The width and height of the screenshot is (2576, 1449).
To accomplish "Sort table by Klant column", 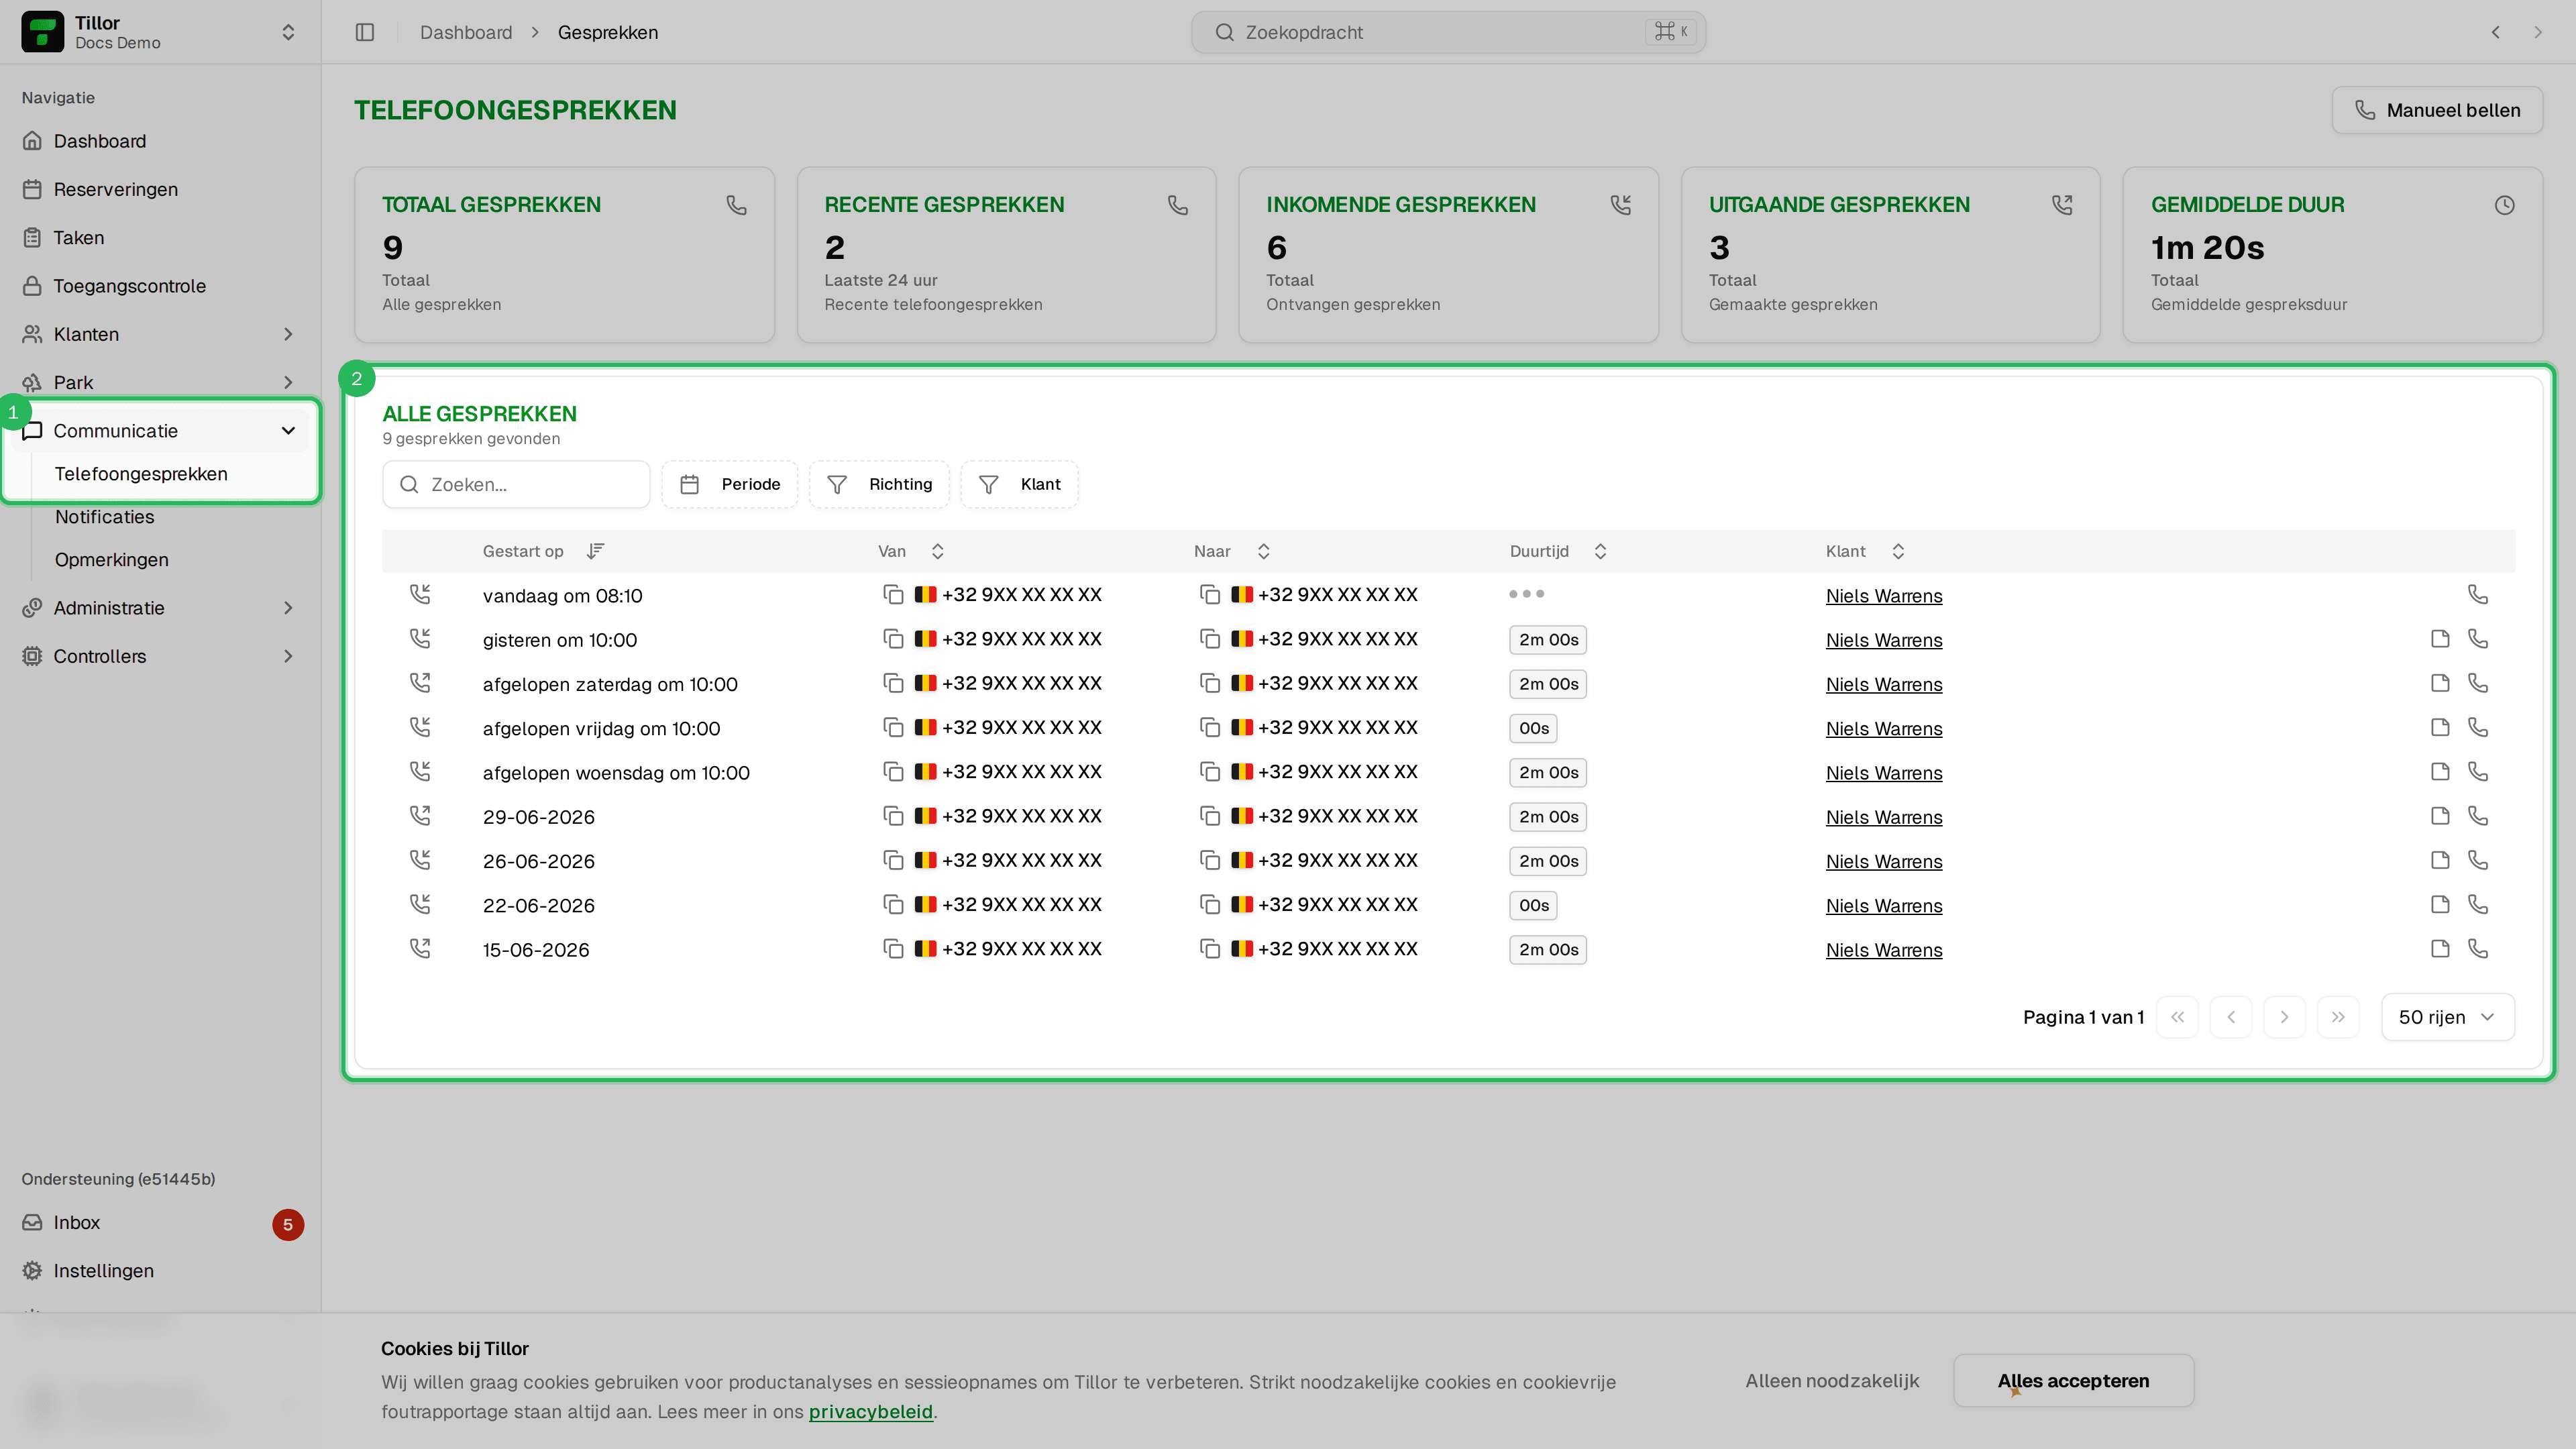I will (1865, 551).
